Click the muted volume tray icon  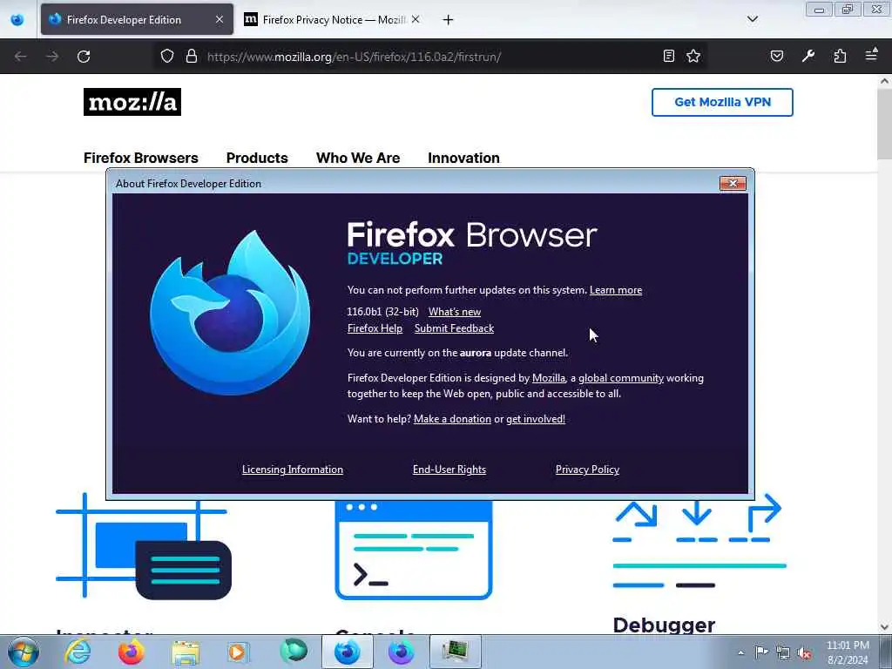(804, 652)
